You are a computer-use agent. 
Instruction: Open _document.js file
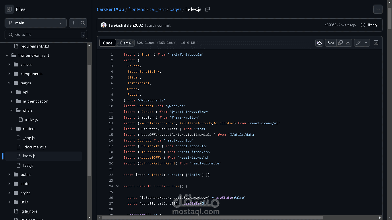[34, 147]
